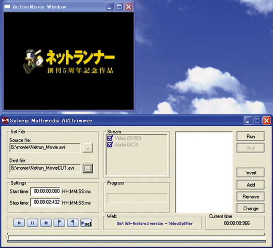Maximize the ActiveMovie Window
273x248 pixels.
(119, 7)
